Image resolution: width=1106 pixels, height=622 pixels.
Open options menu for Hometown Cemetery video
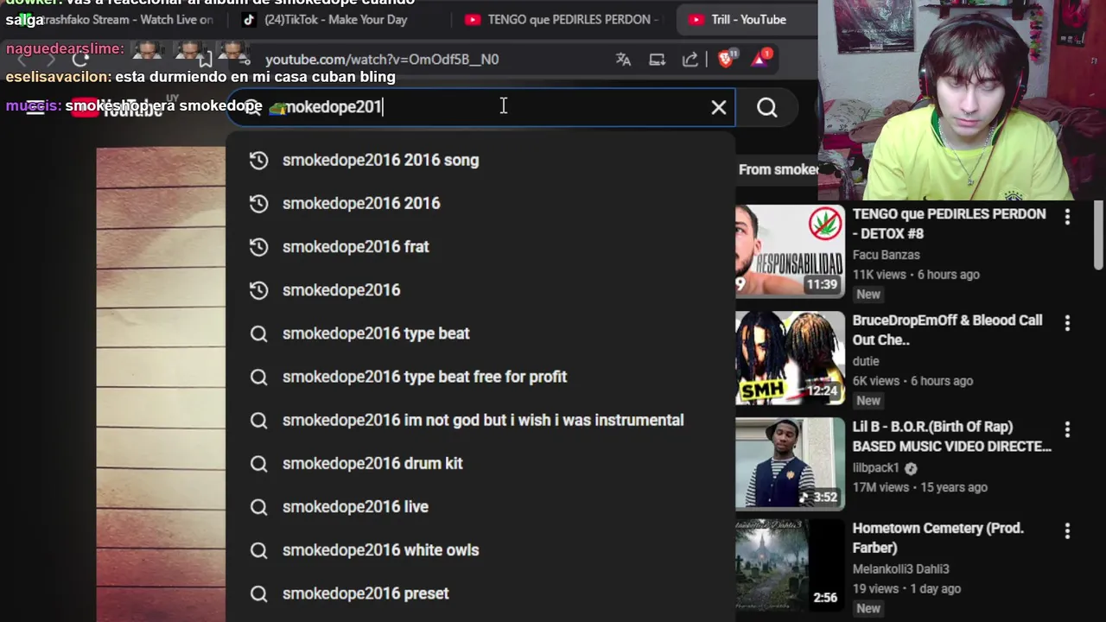tap(1067, 531)
